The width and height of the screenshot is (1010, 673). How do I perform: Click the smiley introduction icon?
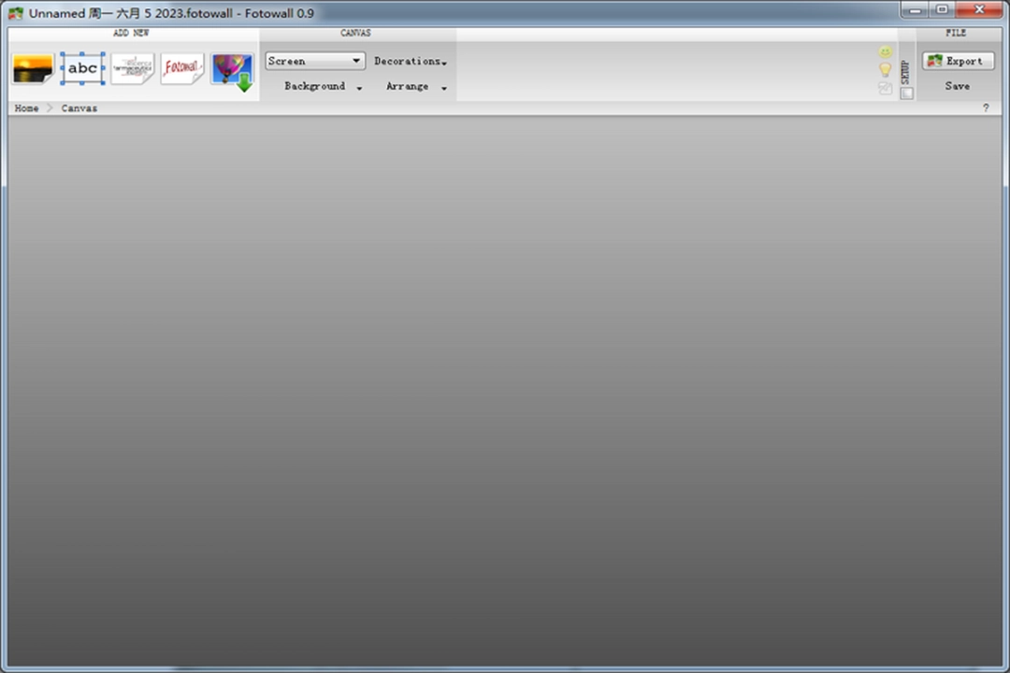(x=885, y=51)
